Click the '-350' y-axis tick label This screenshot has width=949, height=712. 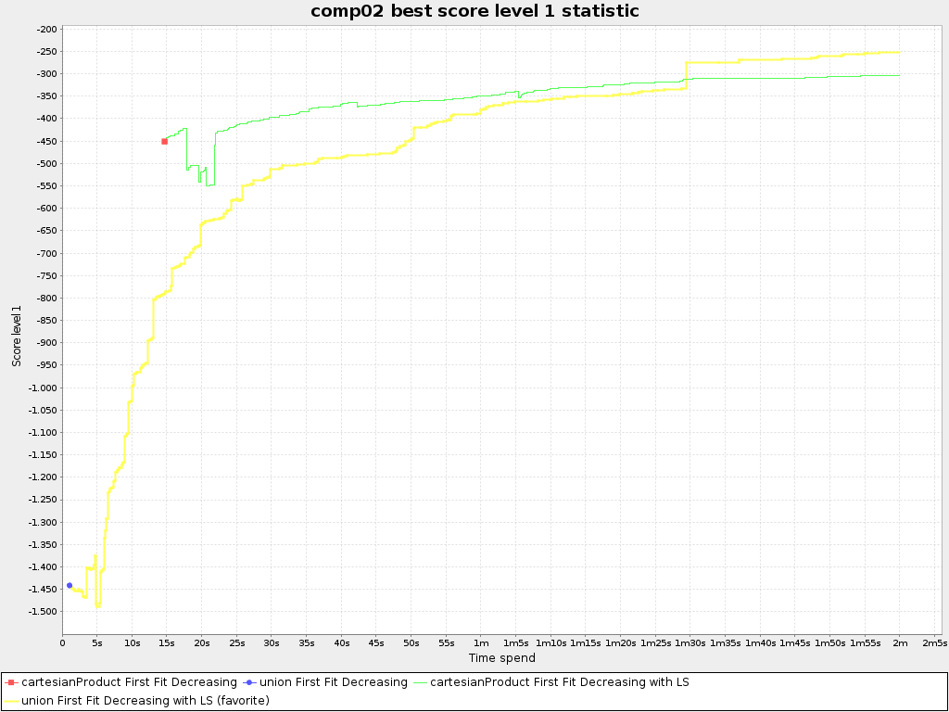46,96
